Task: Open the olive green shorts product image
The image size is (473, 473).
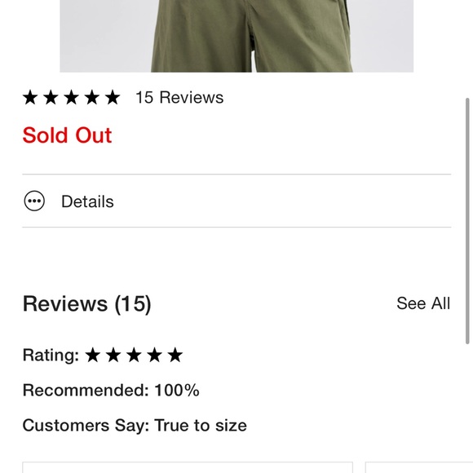Action: [236, 36]
